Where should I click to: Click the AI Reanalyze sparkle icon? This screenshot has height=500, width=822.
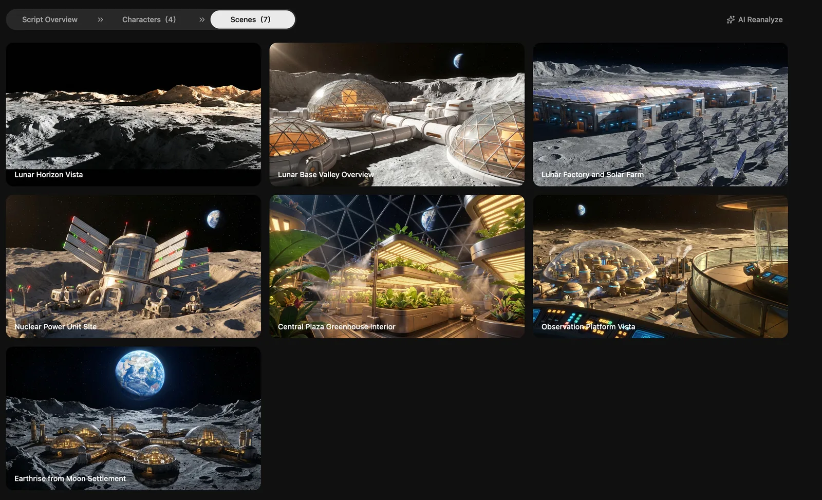click(x=731, y=20)
